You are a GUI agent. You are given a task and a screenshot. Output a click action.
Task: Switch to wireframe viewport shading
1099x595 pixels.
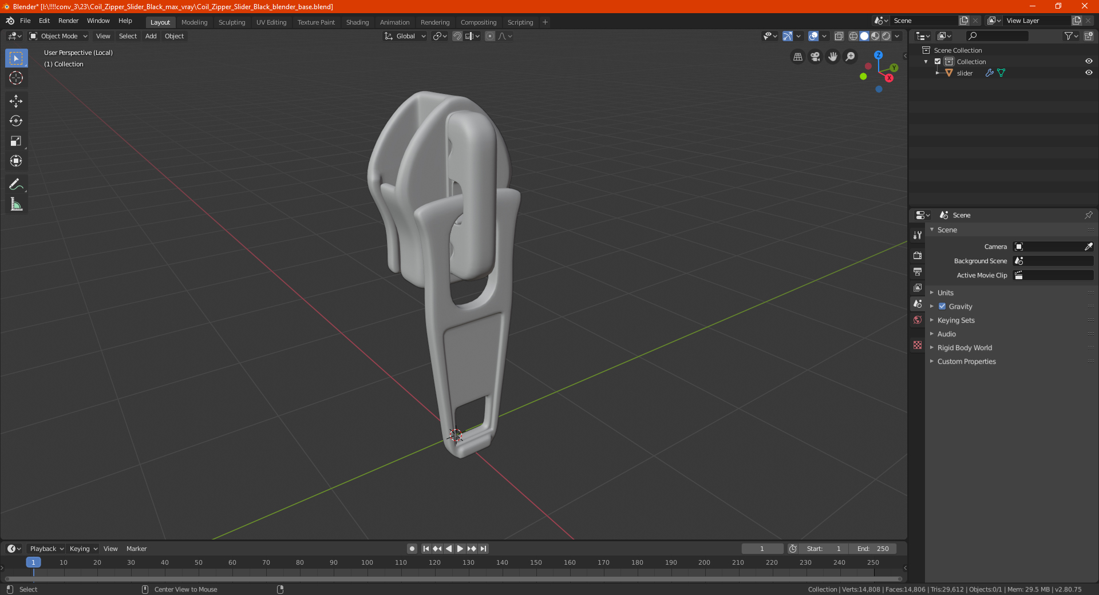853,36
